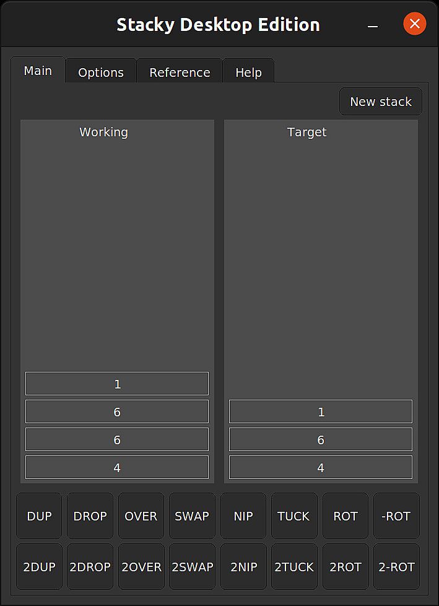This screenshot has height=606, width=439.
Task: Click the 2TUCK button
Action: (294, 566)
